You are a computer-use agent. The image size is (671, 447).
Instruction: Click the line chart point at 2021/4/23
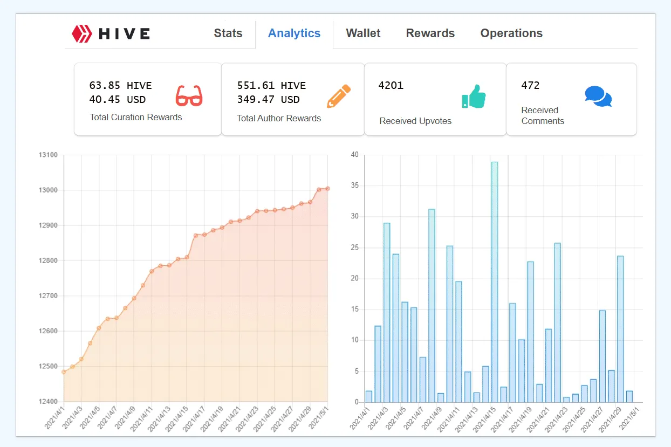[257, 211]
